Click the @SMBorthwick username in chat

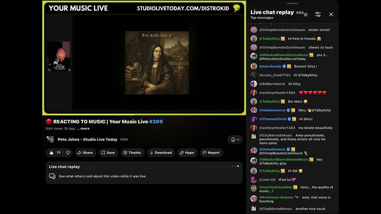pos(272,84)
